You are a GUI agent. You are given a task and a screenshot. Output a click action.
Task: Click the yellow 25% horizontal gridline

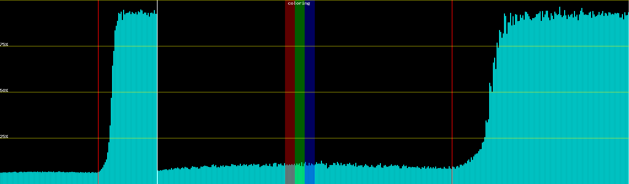click(215, 138)
